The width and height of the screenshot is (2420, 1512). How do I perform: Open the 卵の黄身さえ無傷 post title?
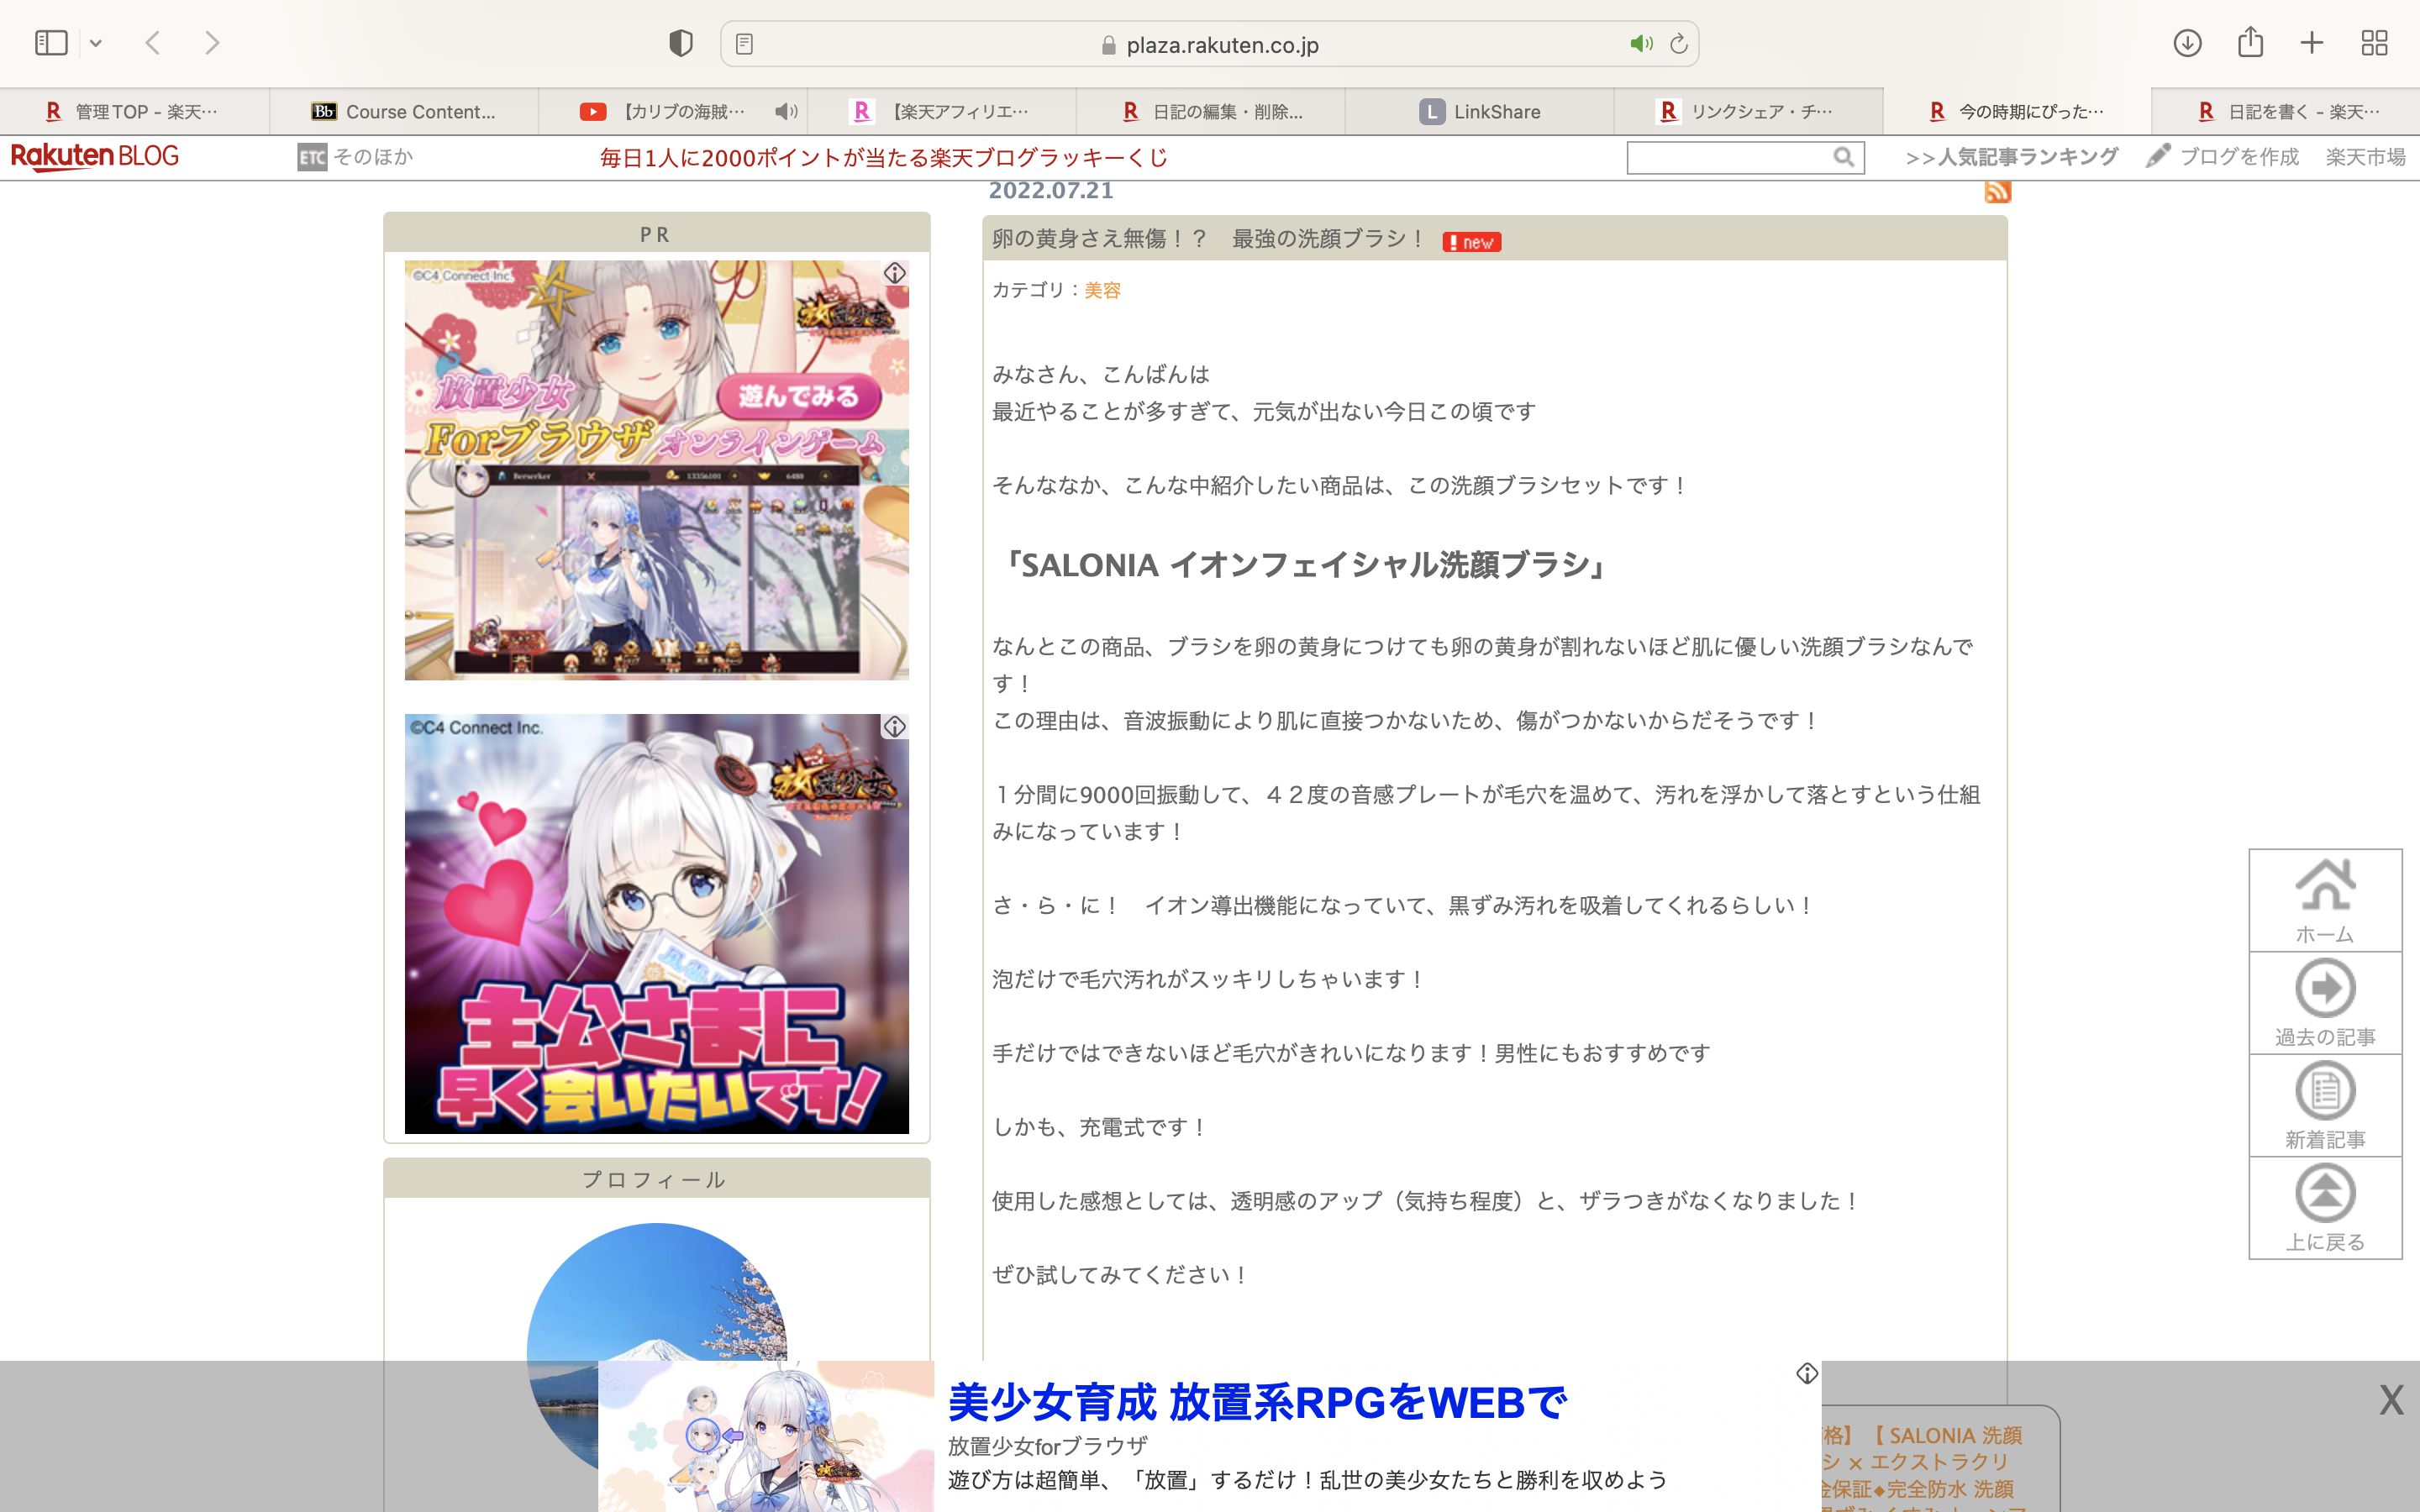[x=1208, y=239]
